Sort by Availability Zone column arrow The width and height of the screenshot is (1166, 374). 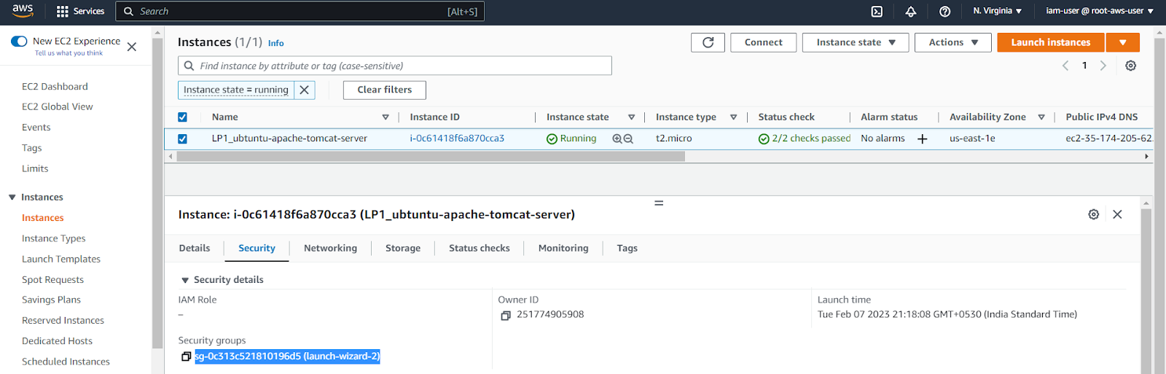coord(1041,117)
